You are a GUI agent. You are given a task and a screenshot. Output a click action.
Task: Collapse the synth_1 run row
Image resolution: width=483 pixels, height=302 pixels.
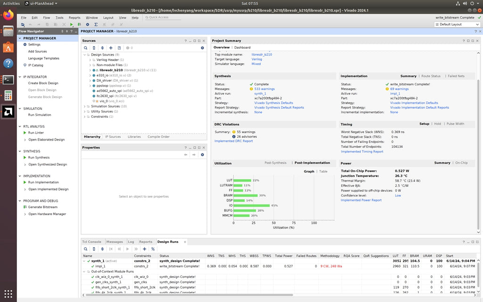click(x=84, y=261)
